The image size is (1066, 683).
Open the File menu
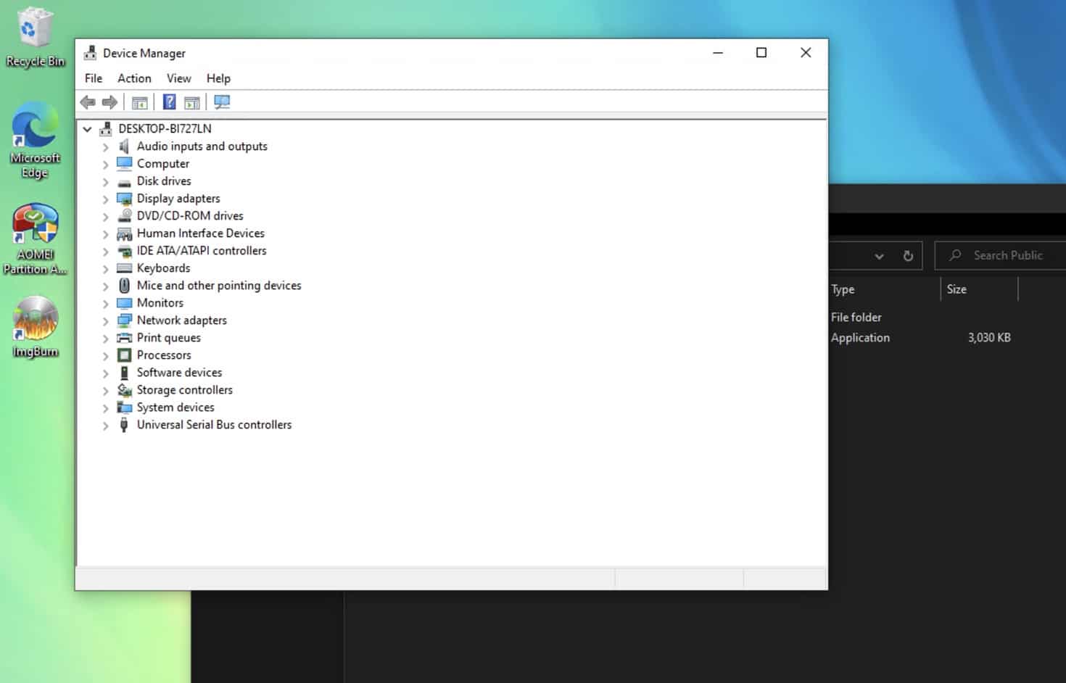coord(94,78)
